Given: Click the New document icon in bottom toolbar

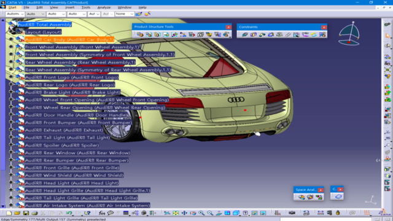Looking at the screenshot, I should (9, 213).
